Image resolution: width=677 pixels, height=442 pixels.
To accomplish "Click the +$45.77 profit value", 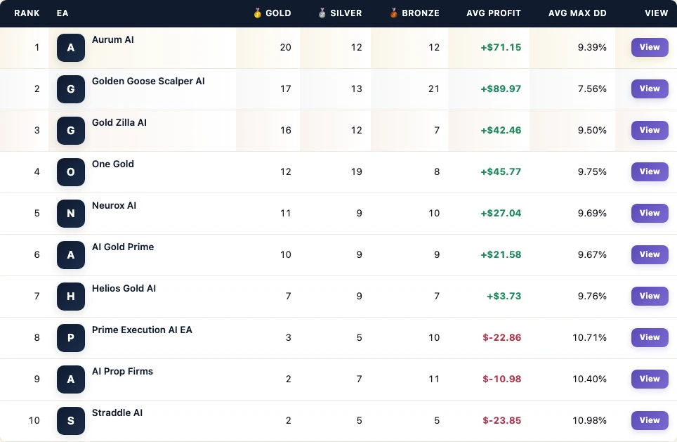I will click(x=501, y=172).
